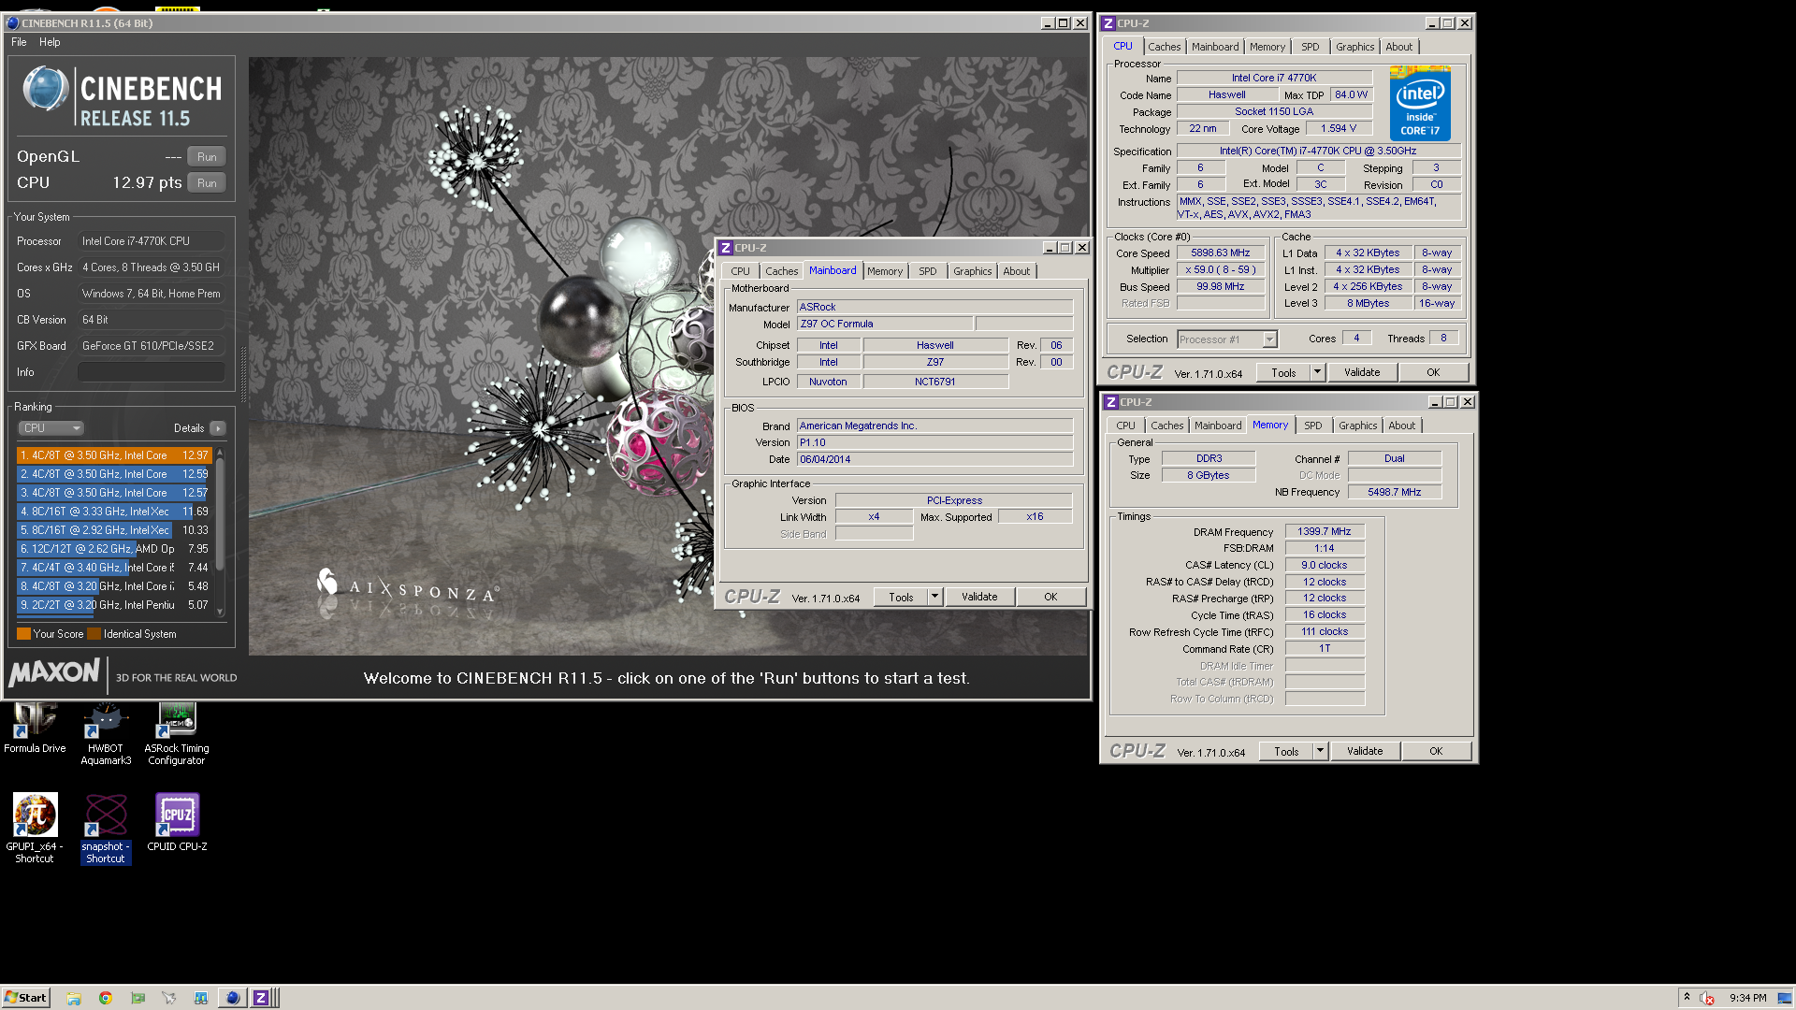Screen dimensions: 1796x1010
Task: Open Windows Explorer from the taskbar
Action: pyautogui.click(x=74, y=998)
